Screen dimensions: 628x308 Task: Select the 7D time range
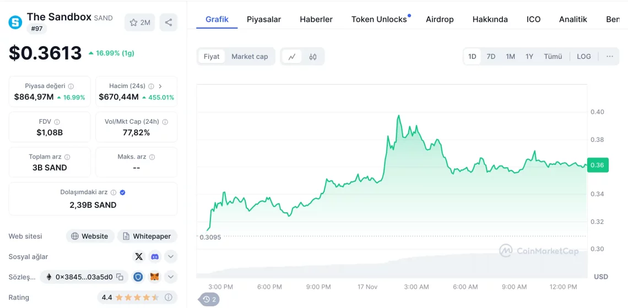pyautogui.click(x=491, y=56)
